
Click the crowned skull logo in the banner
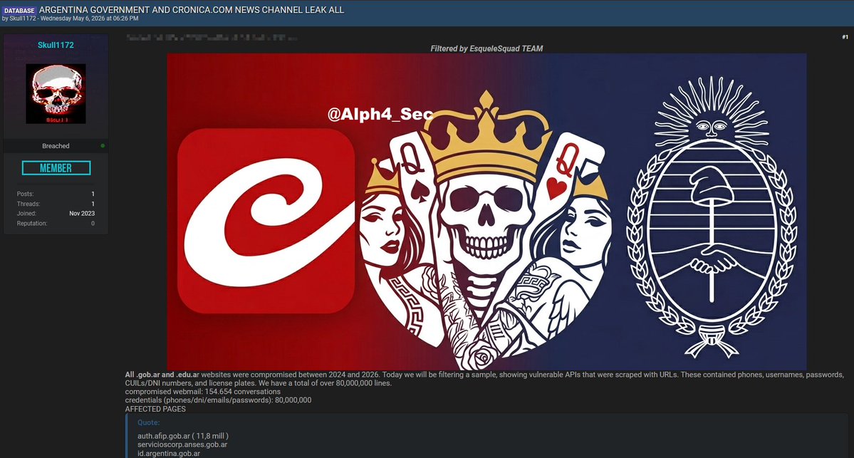click(x=485, y=231)
